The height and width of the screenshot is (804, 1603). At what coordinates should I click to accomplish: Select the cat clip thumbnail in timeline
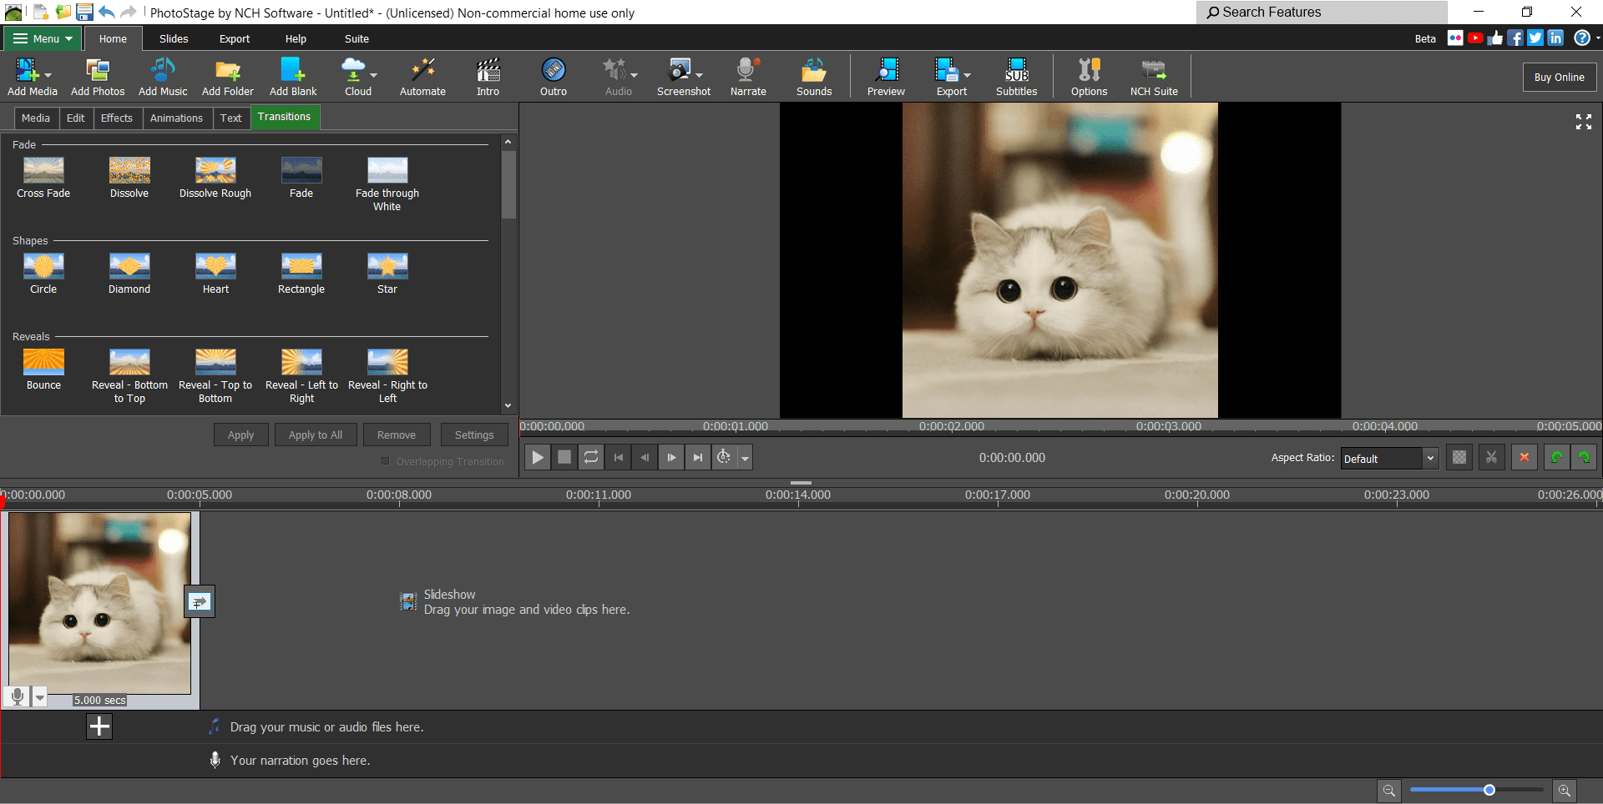coord(99,602)
